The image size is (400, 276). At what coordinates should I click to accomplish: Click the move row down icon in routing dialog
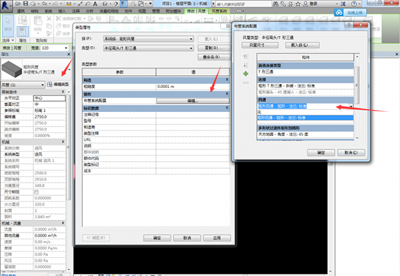pos(245,65)
